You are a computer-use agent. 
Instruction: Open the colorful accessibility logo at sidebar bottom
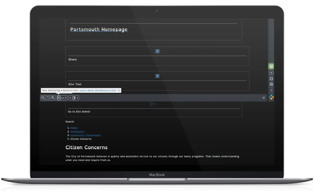(x=271, y=97)
